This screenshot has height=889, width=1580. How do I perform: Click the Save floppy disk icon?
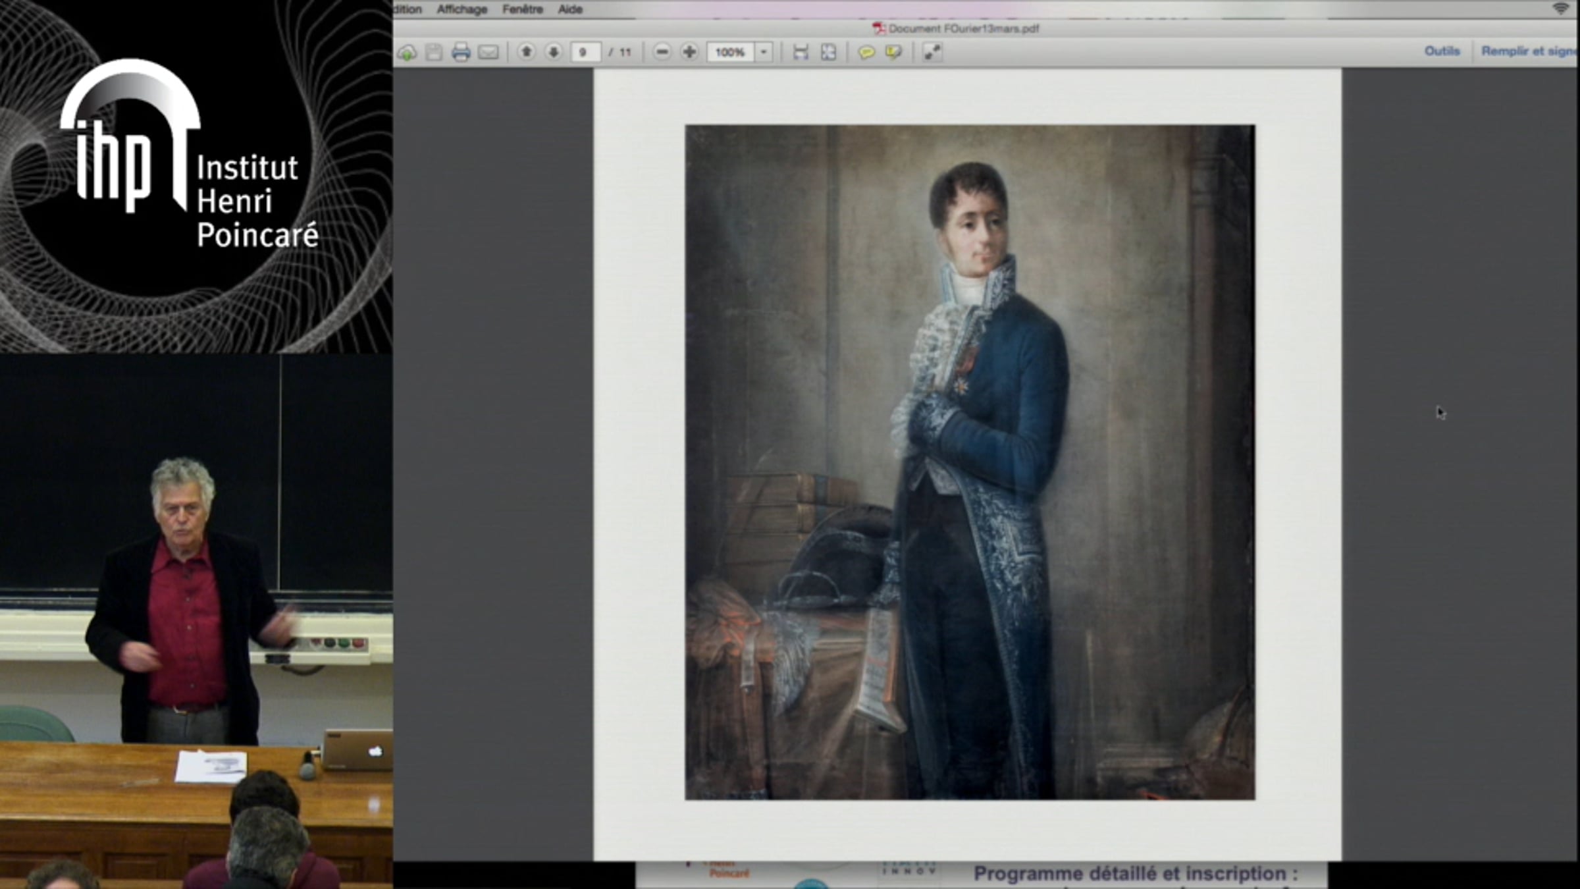pyautogui.click(x=434, y=52)
